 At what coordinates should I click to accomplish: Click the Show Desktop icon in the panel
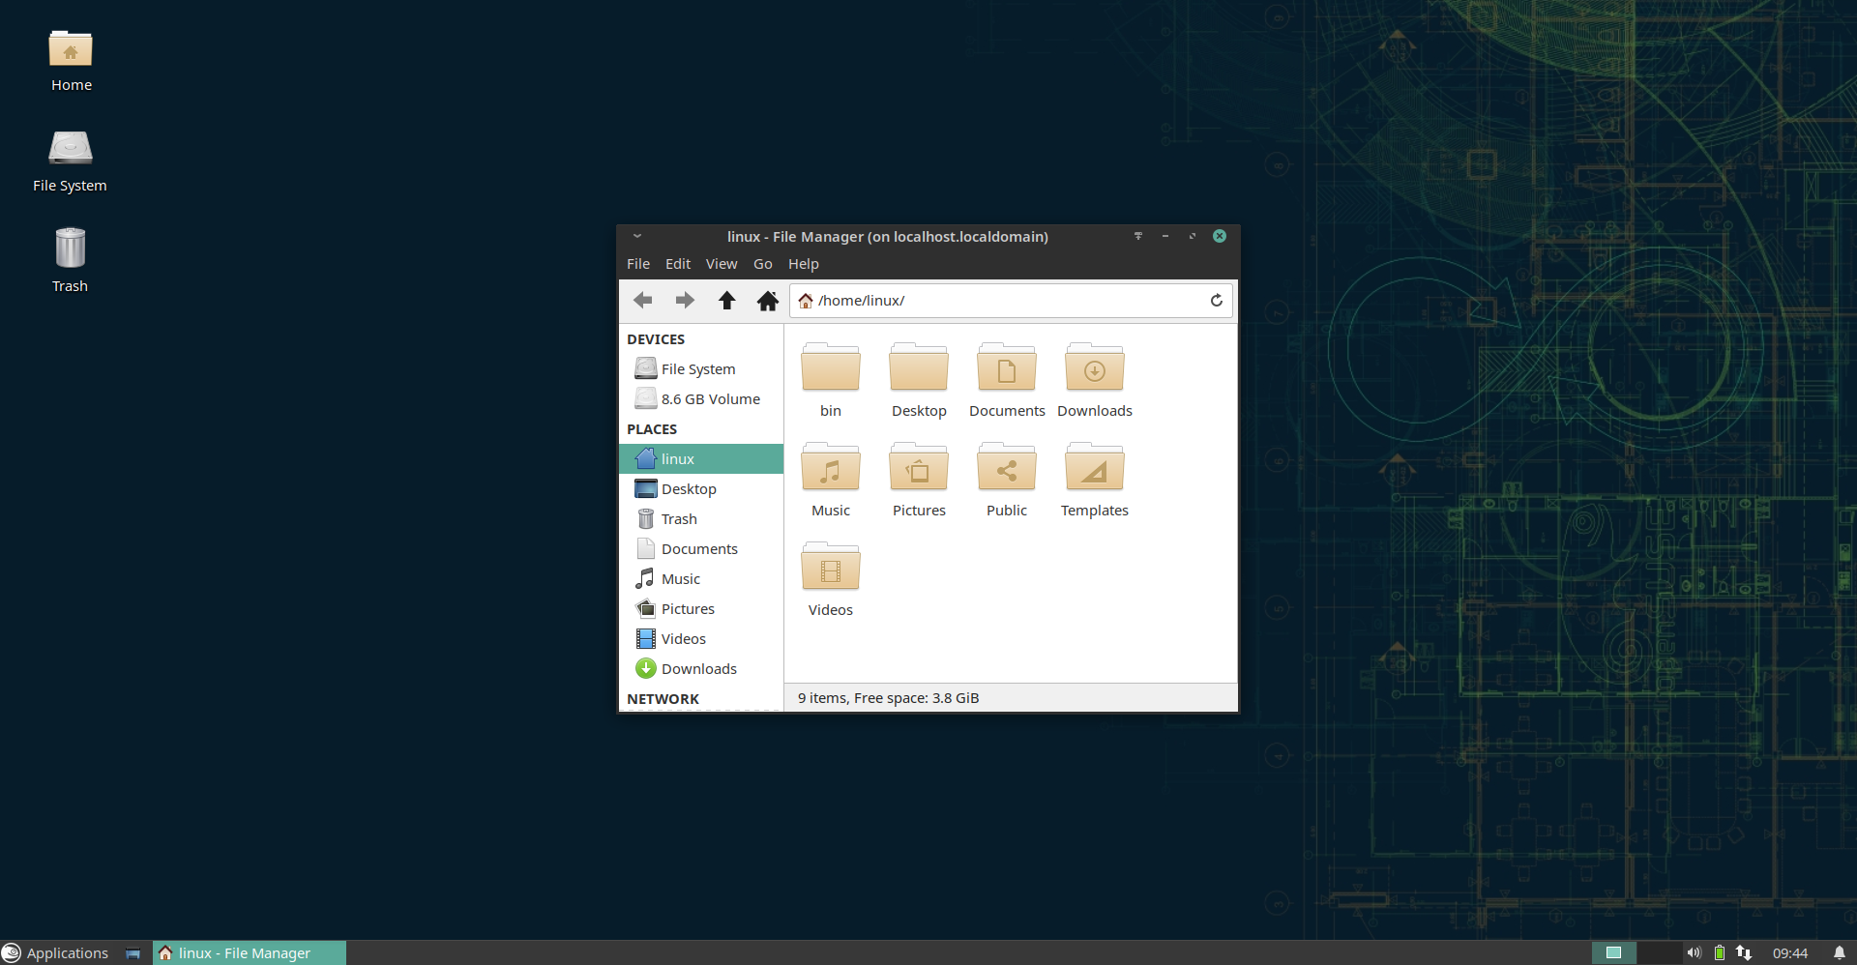pyautogui.click(x=133, y=953)
